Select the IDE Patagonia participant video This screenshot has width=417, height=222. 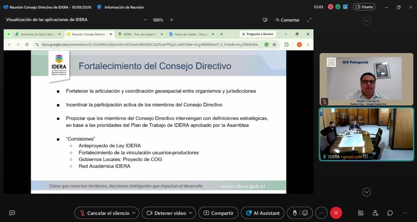click(x=366, y=79)
